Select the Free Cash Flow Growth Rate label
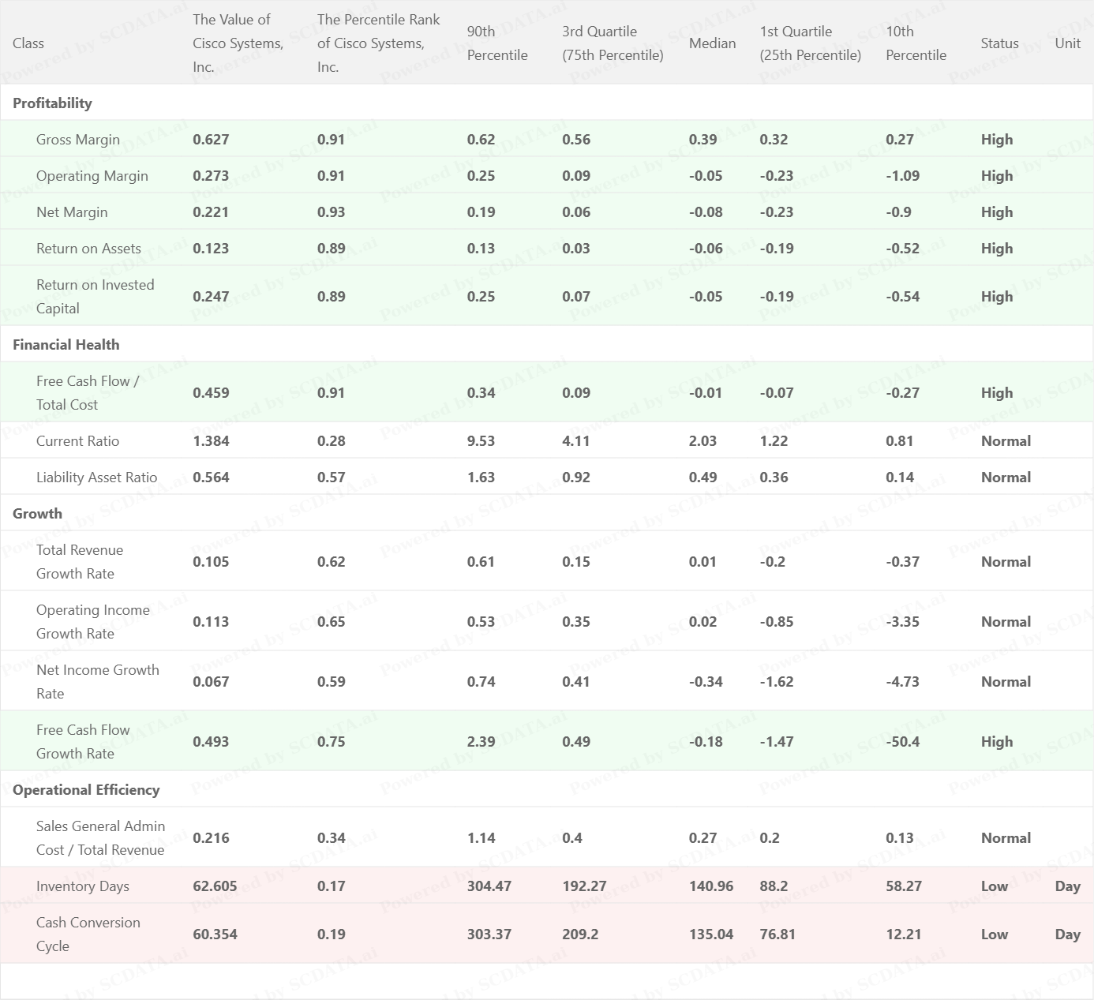 coord(83,742)
